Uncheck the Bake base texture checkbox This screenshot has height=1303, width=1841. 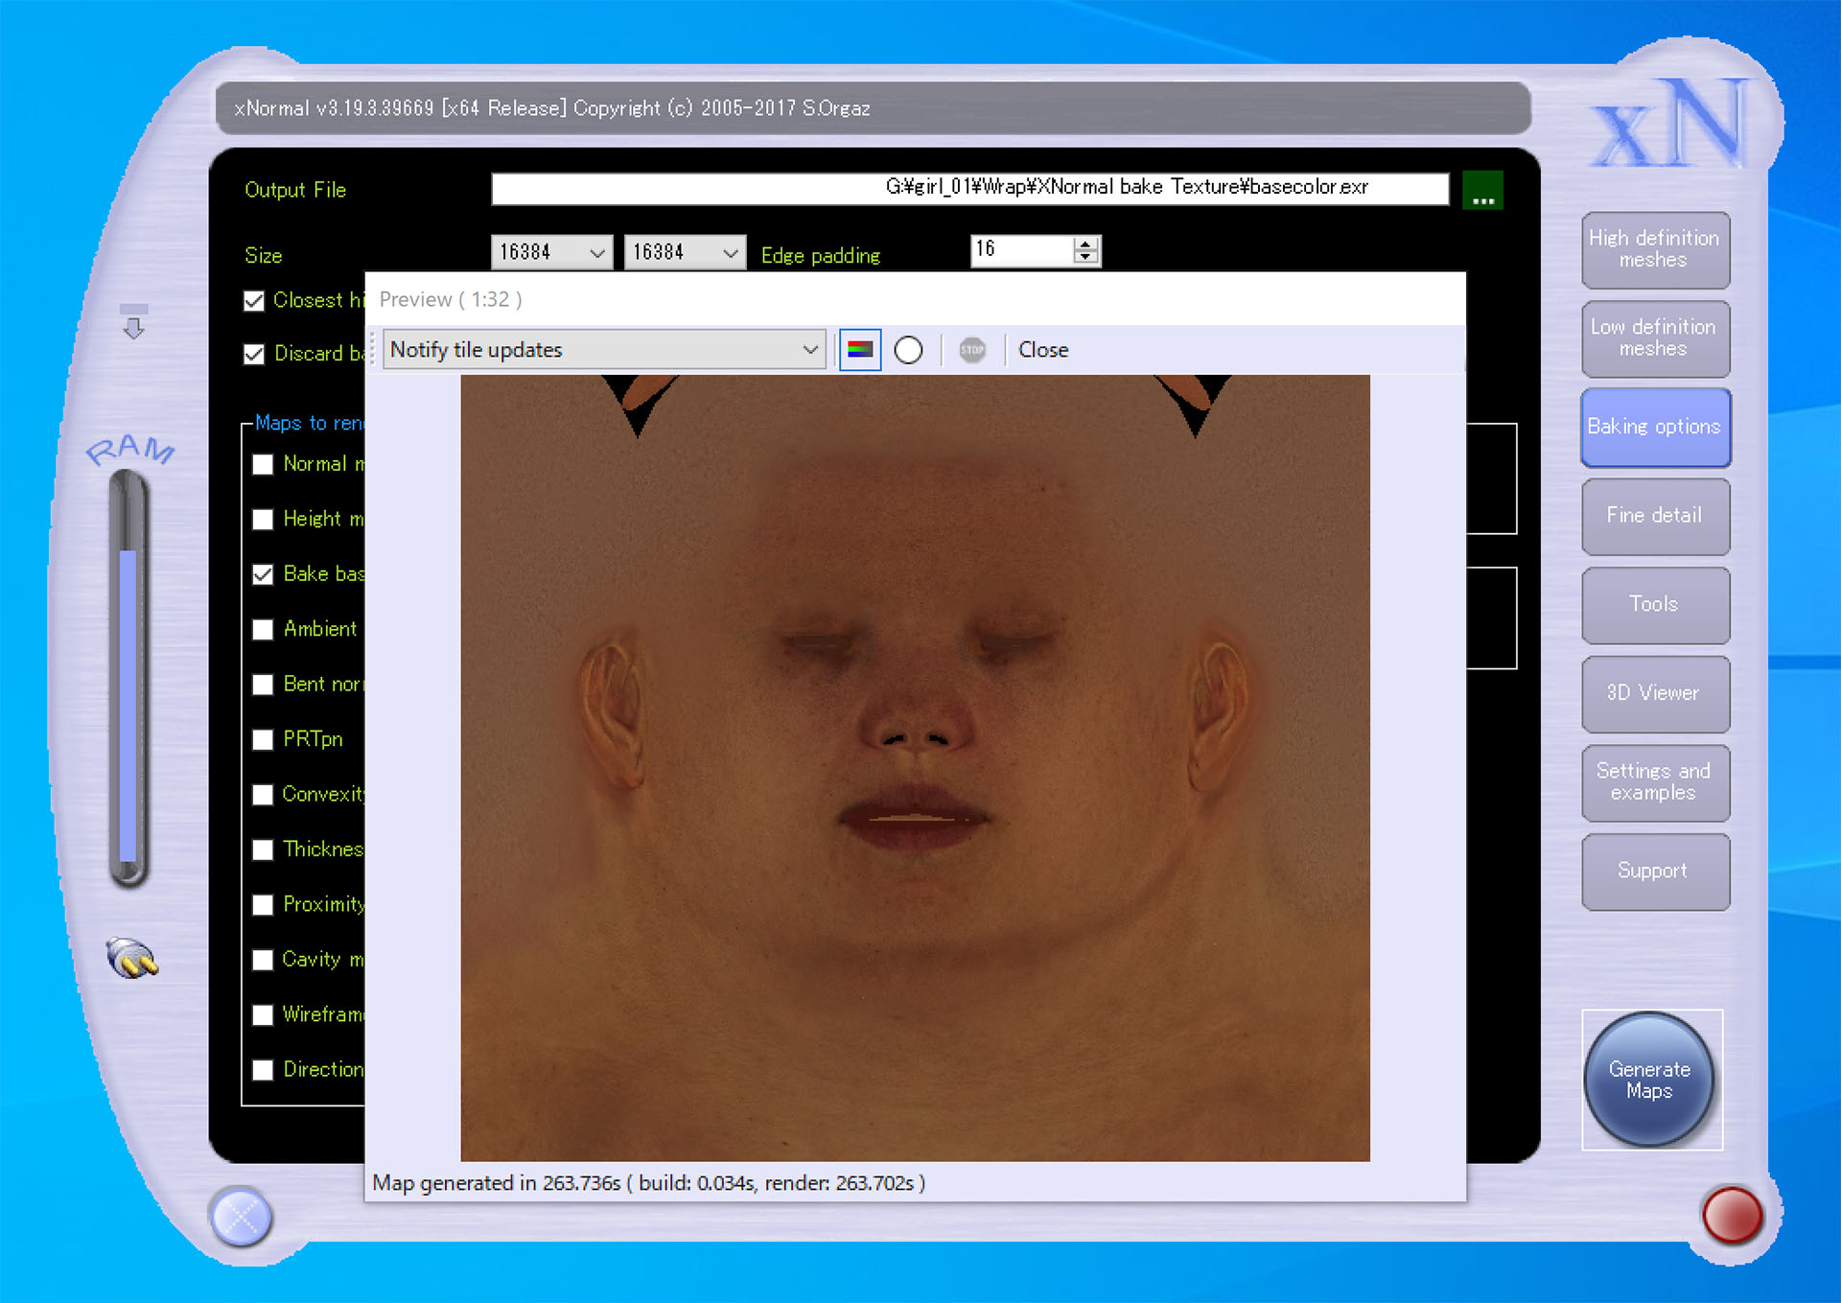click(263, 574)
